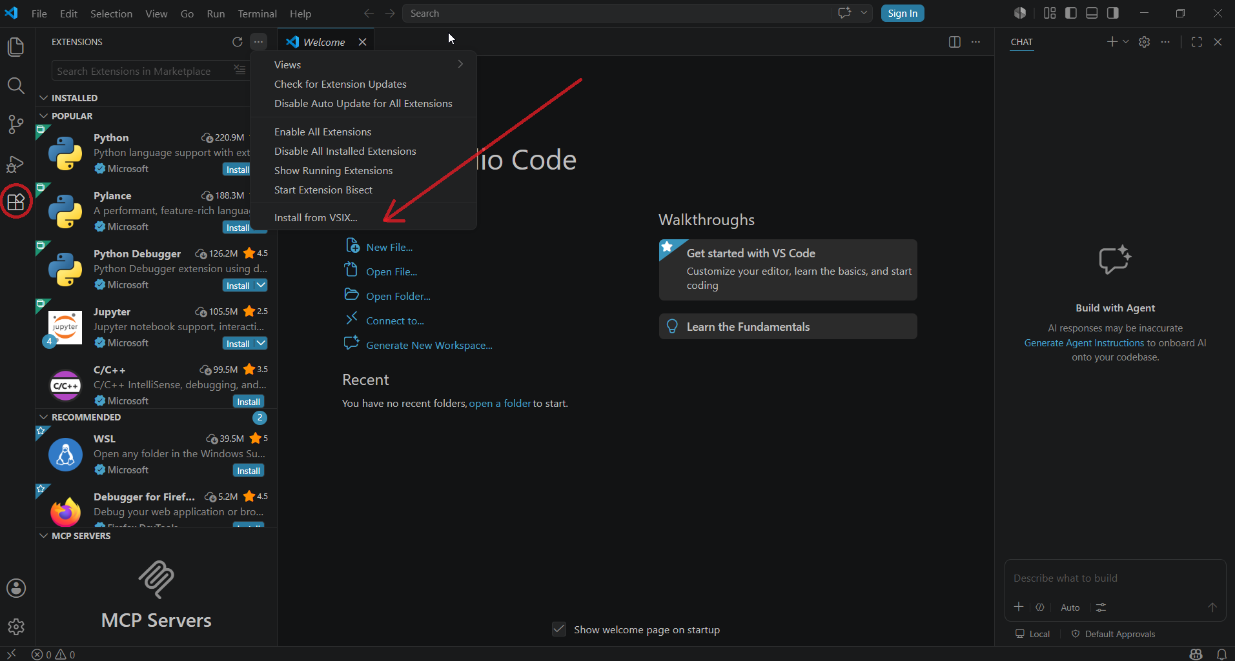
Task: Open the Terminal menu
Action: click(x=257, y=14)
